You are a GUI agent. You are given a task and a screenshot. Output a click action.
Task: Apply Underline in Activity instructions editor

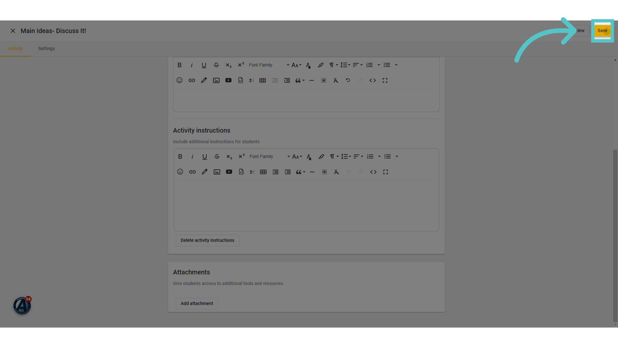[205, 157]
